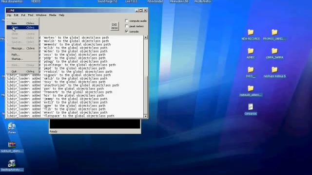Choose Startup... from the File menu
The image size is (312, 175).
click(22, 59)
